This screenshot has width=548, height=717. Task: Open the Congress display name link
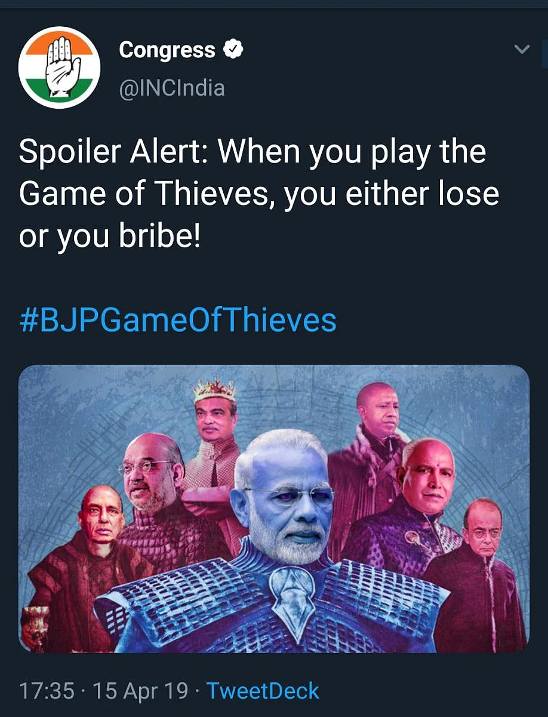pos(167,50)
